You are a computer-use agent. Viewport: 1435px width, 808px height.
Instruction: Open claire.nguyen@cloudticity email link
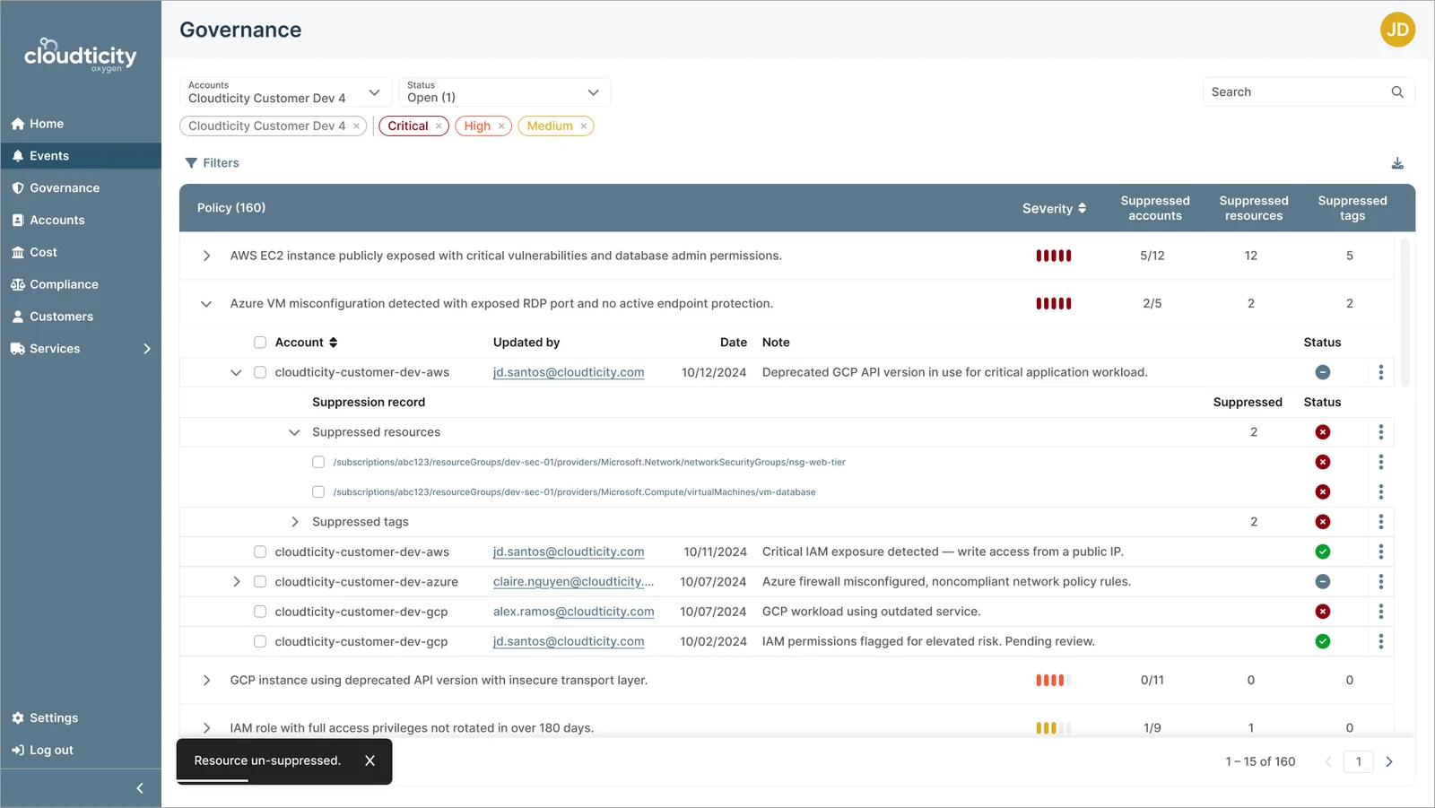click(574, 582)
